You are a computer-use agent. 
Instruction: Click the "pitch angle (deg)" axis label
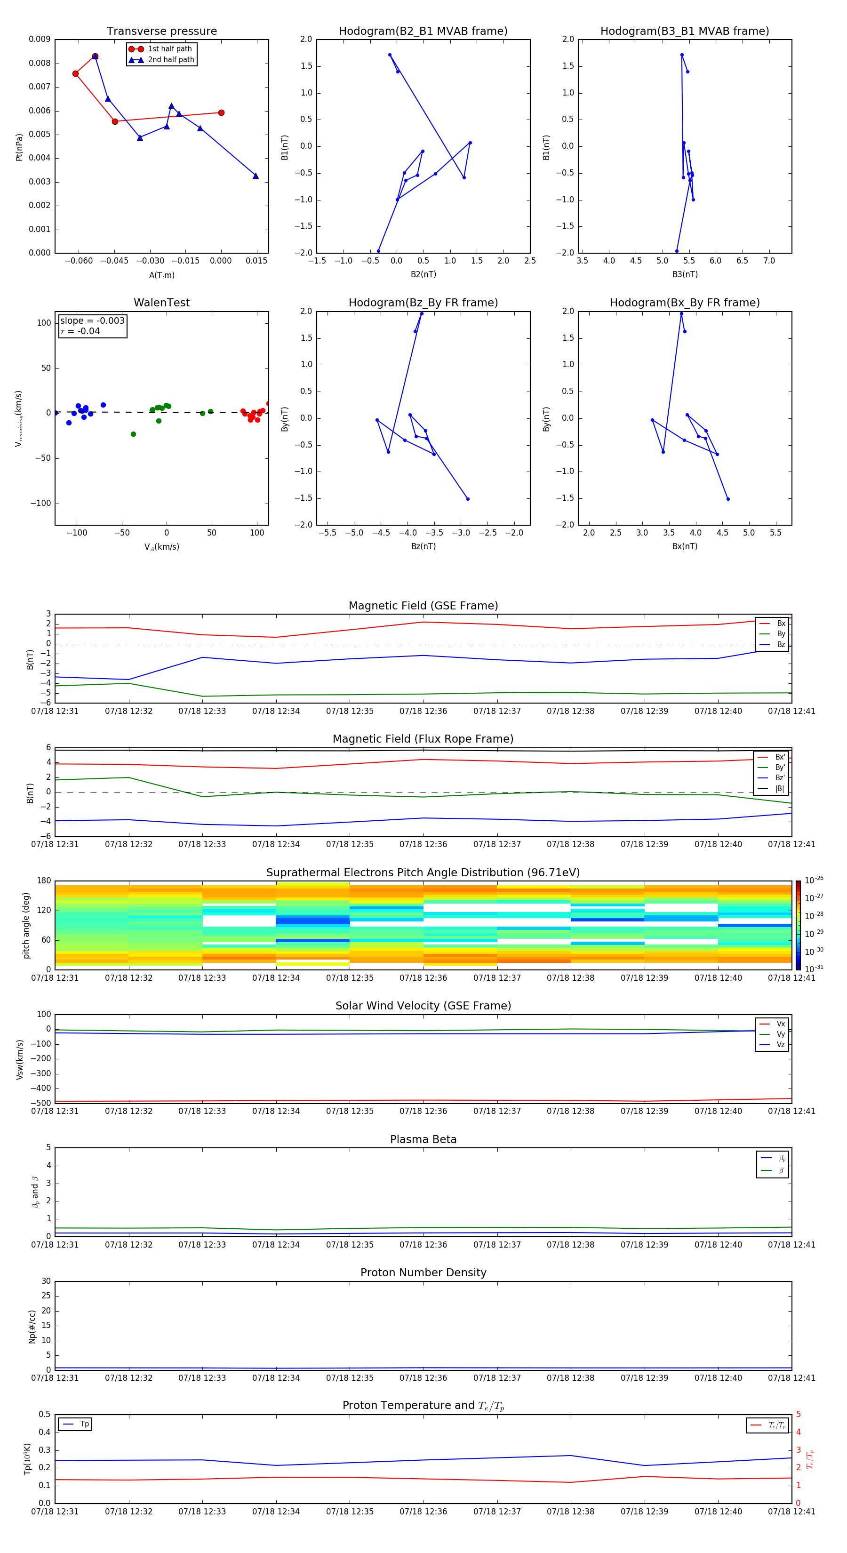pos(26,925)
